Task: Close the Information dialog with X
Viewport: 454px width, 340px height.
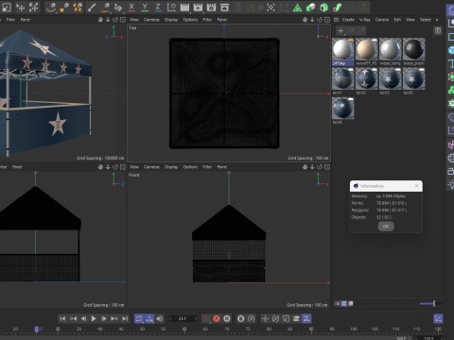Action: pyautogui.click(x=416, y=186)
